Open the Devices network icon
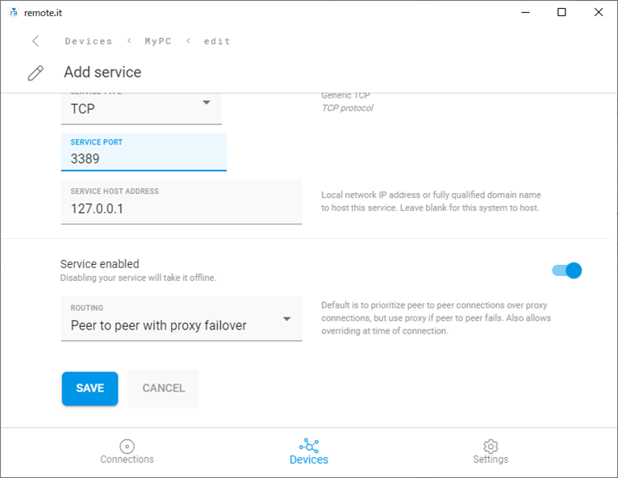Image resolution: width=618 pixels, height=478 pixels. [x=309, y=446]
